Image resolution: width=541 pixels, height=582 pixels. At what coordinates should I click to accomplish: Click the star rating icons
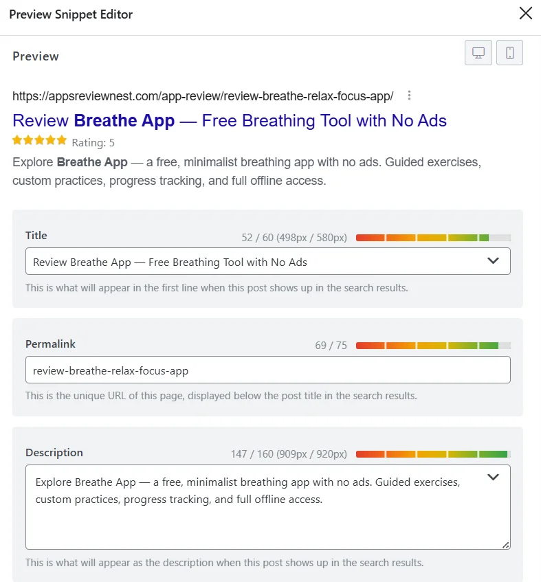click(x=39, y=140)
